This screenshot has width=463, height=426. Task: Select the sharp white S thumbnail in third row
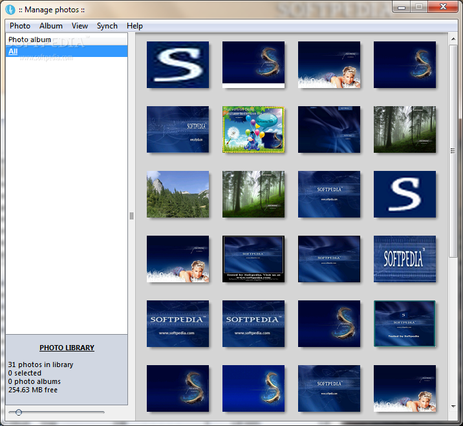pyautogui.click(x=405, y=194)
